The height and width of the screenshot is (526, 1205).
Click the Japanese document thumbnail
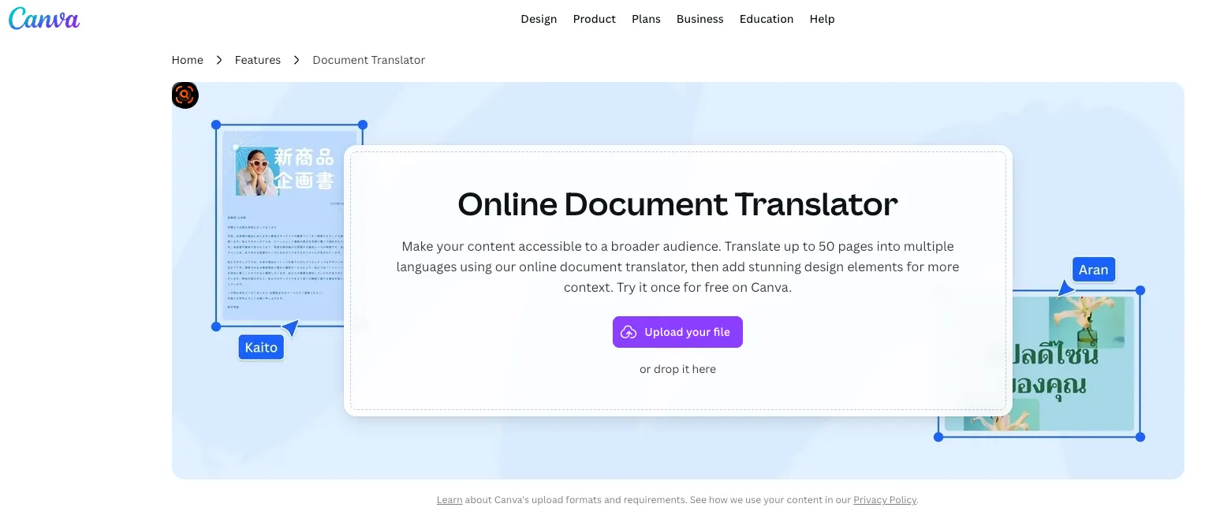click(282, 226)
